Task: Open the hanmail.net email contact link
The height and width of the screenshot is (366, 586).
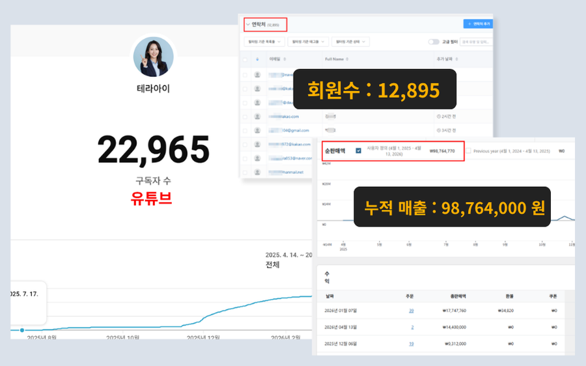Action: [x=286, y=173]
